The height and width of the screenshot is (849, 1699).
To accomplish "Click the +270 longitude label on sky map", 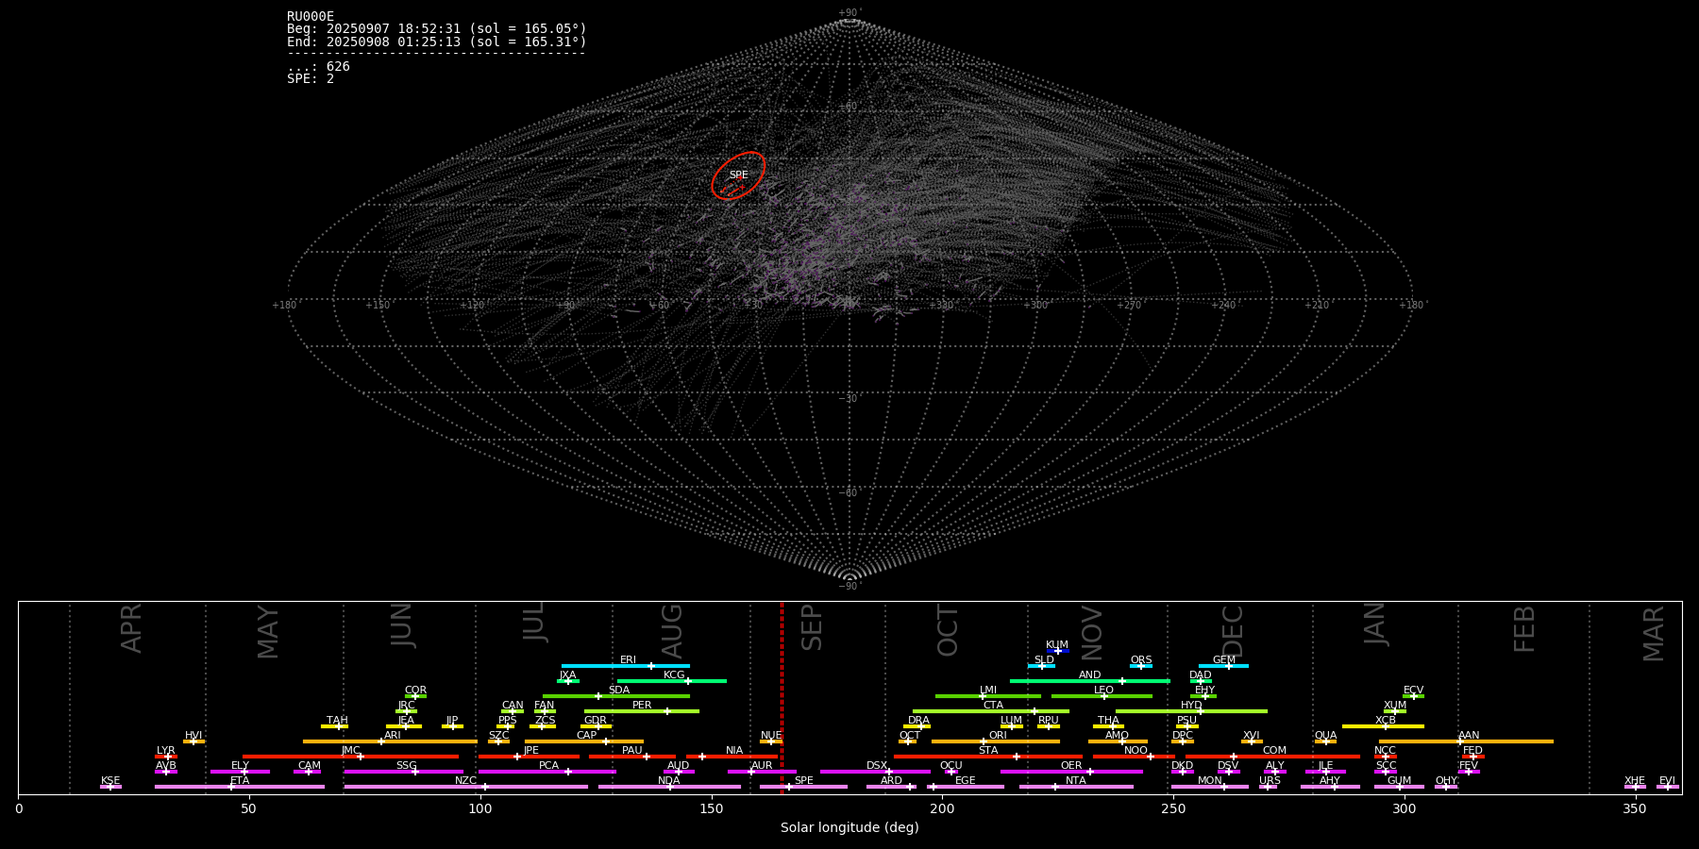I will click(x=1130, y=305).
